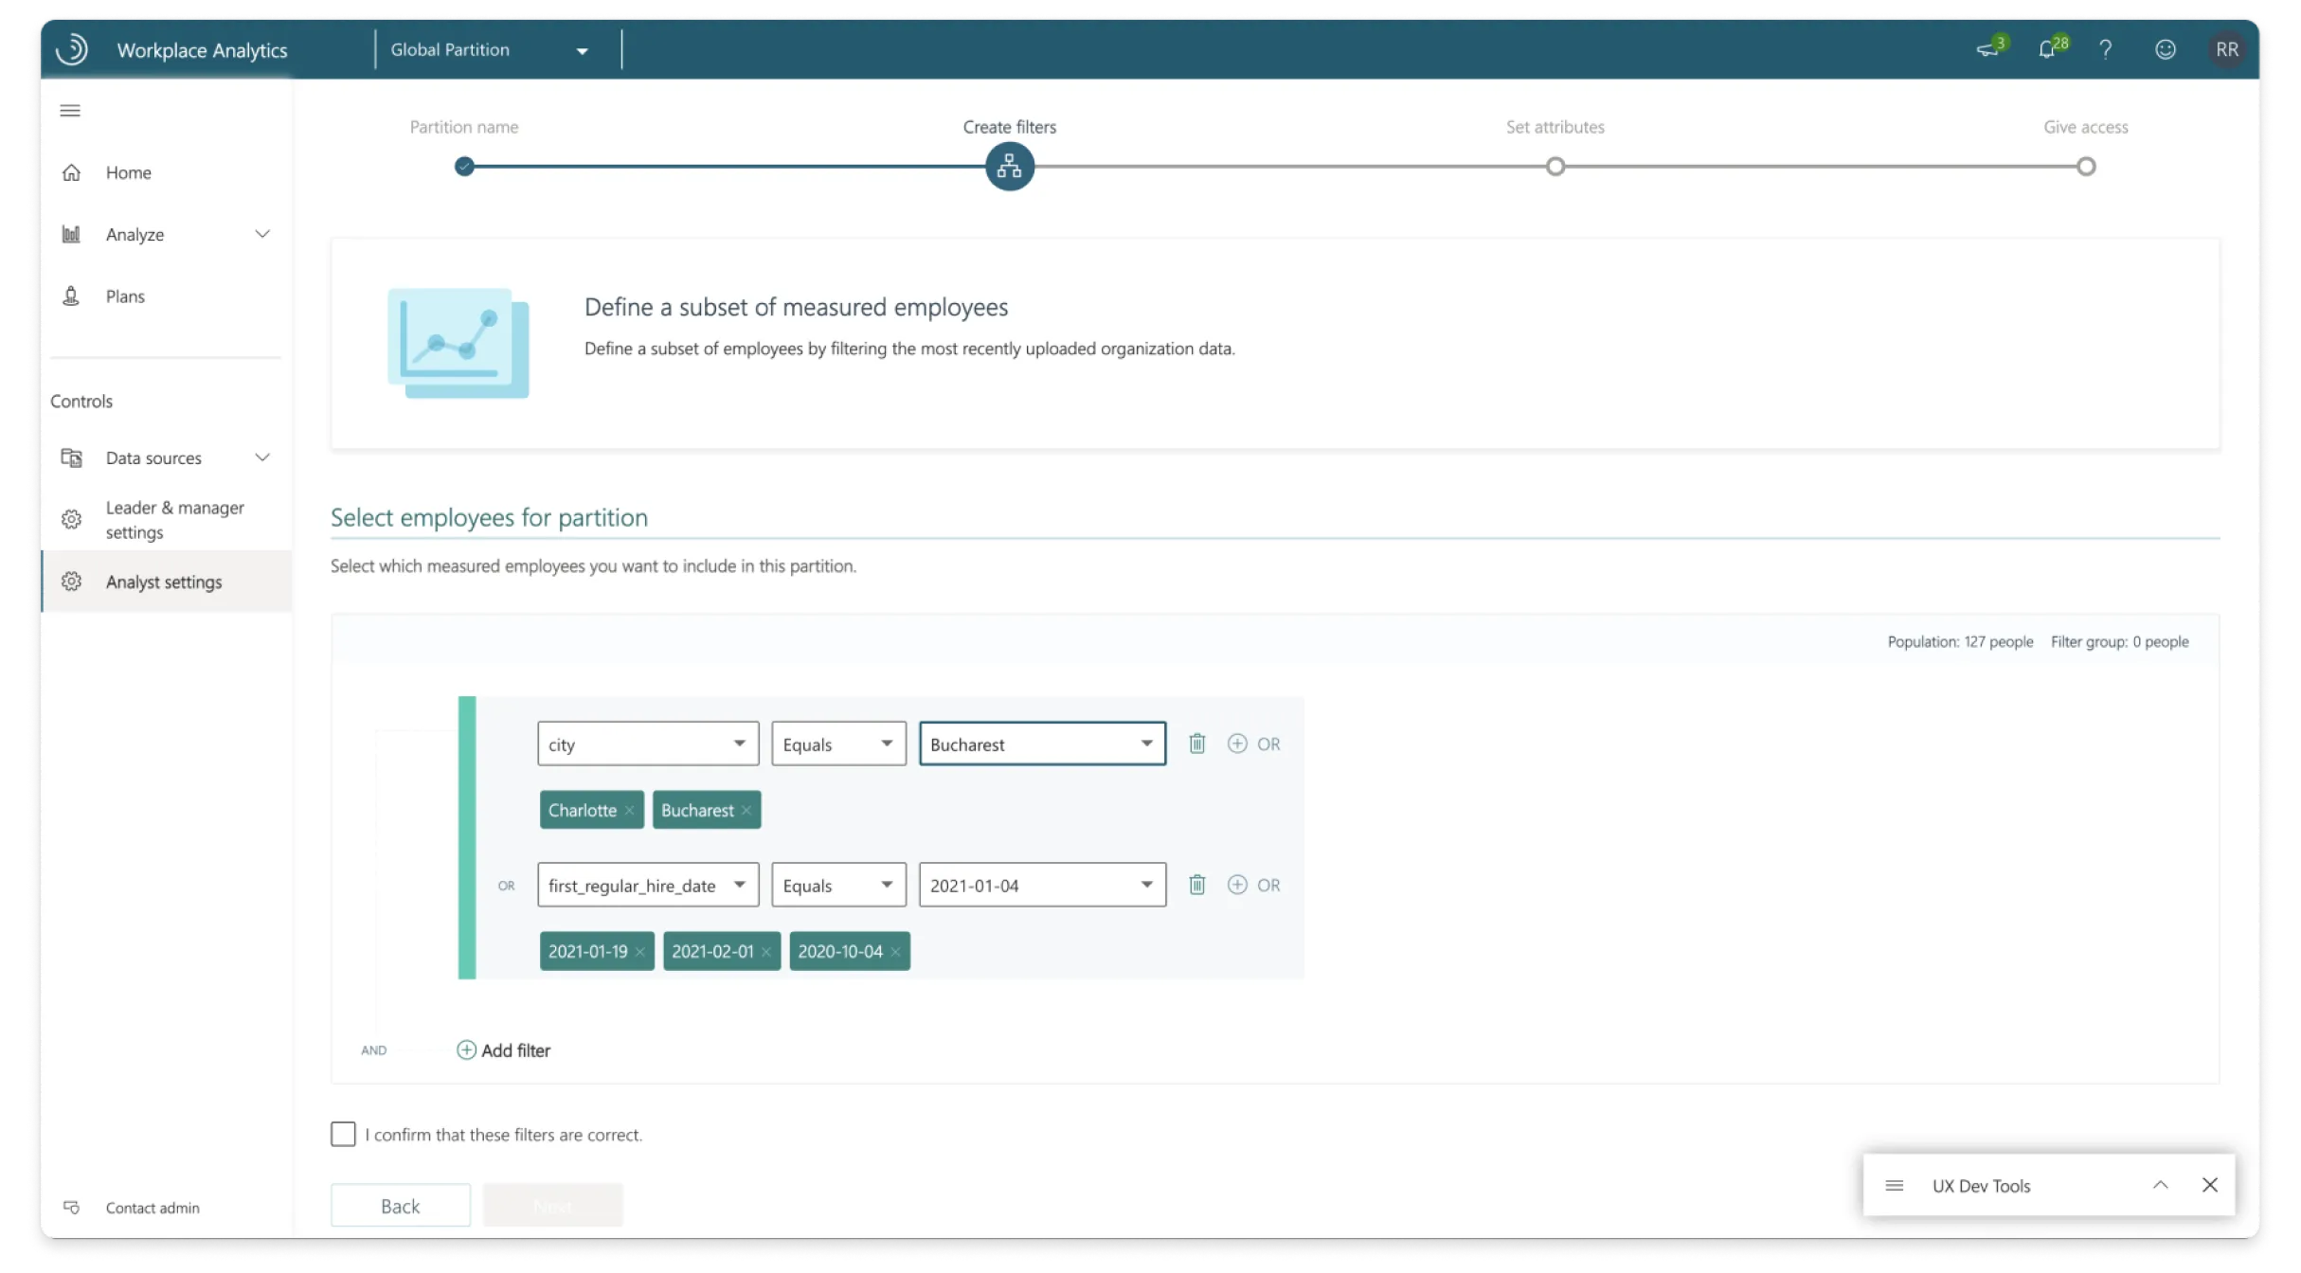This screenshot has height=1273, width=2301.
Task: Delete the city filter using its trash icon
Action: click(x=1196, y=744)
